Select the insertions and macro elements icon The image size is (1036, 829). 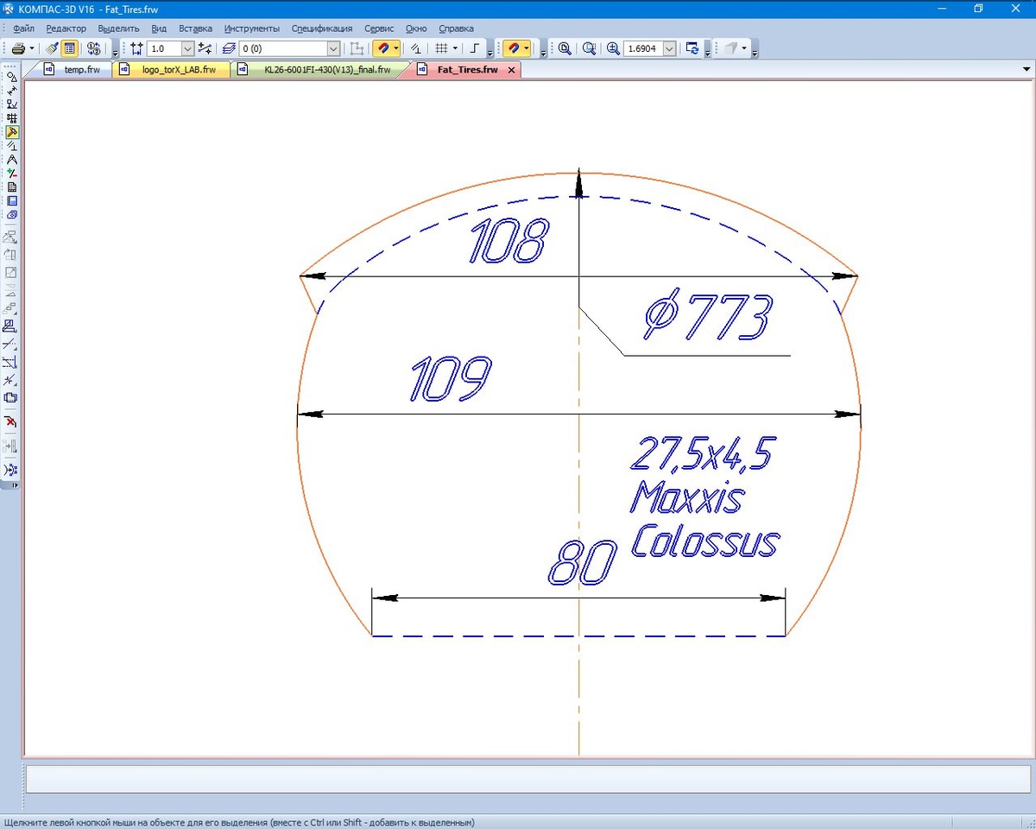[12, 215]
